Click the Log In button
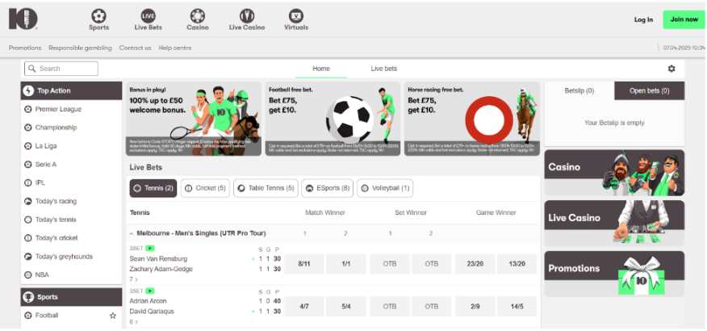This screenshot has width=707, height=331. (x=643, y=20)
